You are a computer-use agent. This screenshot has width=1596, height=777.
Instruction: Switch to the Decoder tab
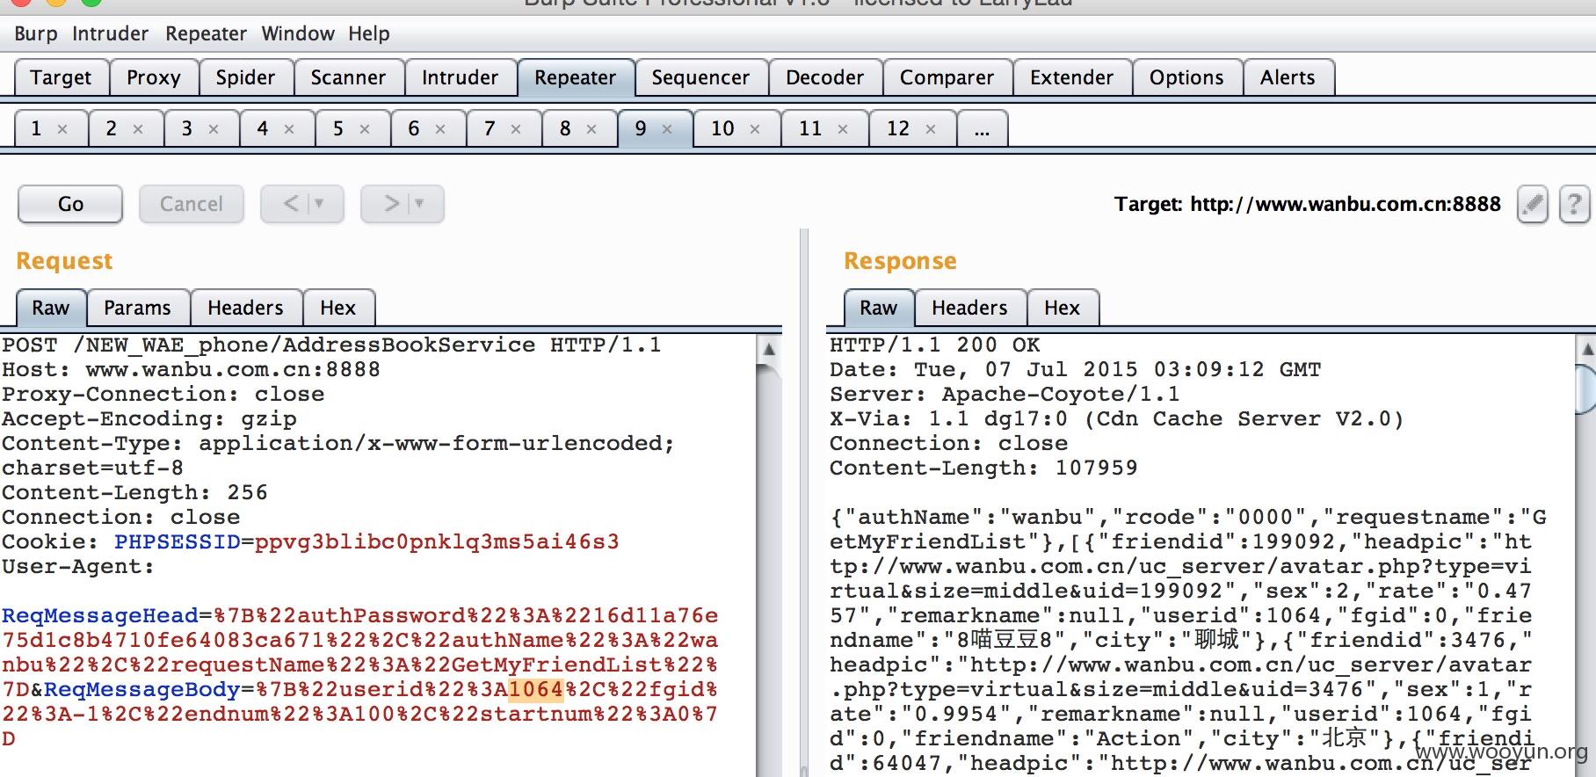(824, 77)
